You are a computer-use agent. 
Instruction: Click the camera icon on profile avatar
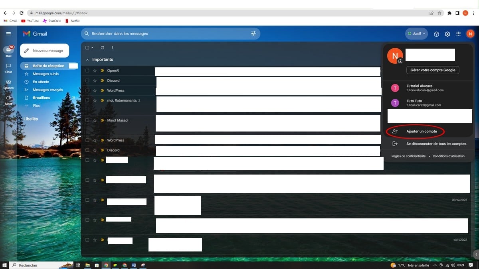400,61
